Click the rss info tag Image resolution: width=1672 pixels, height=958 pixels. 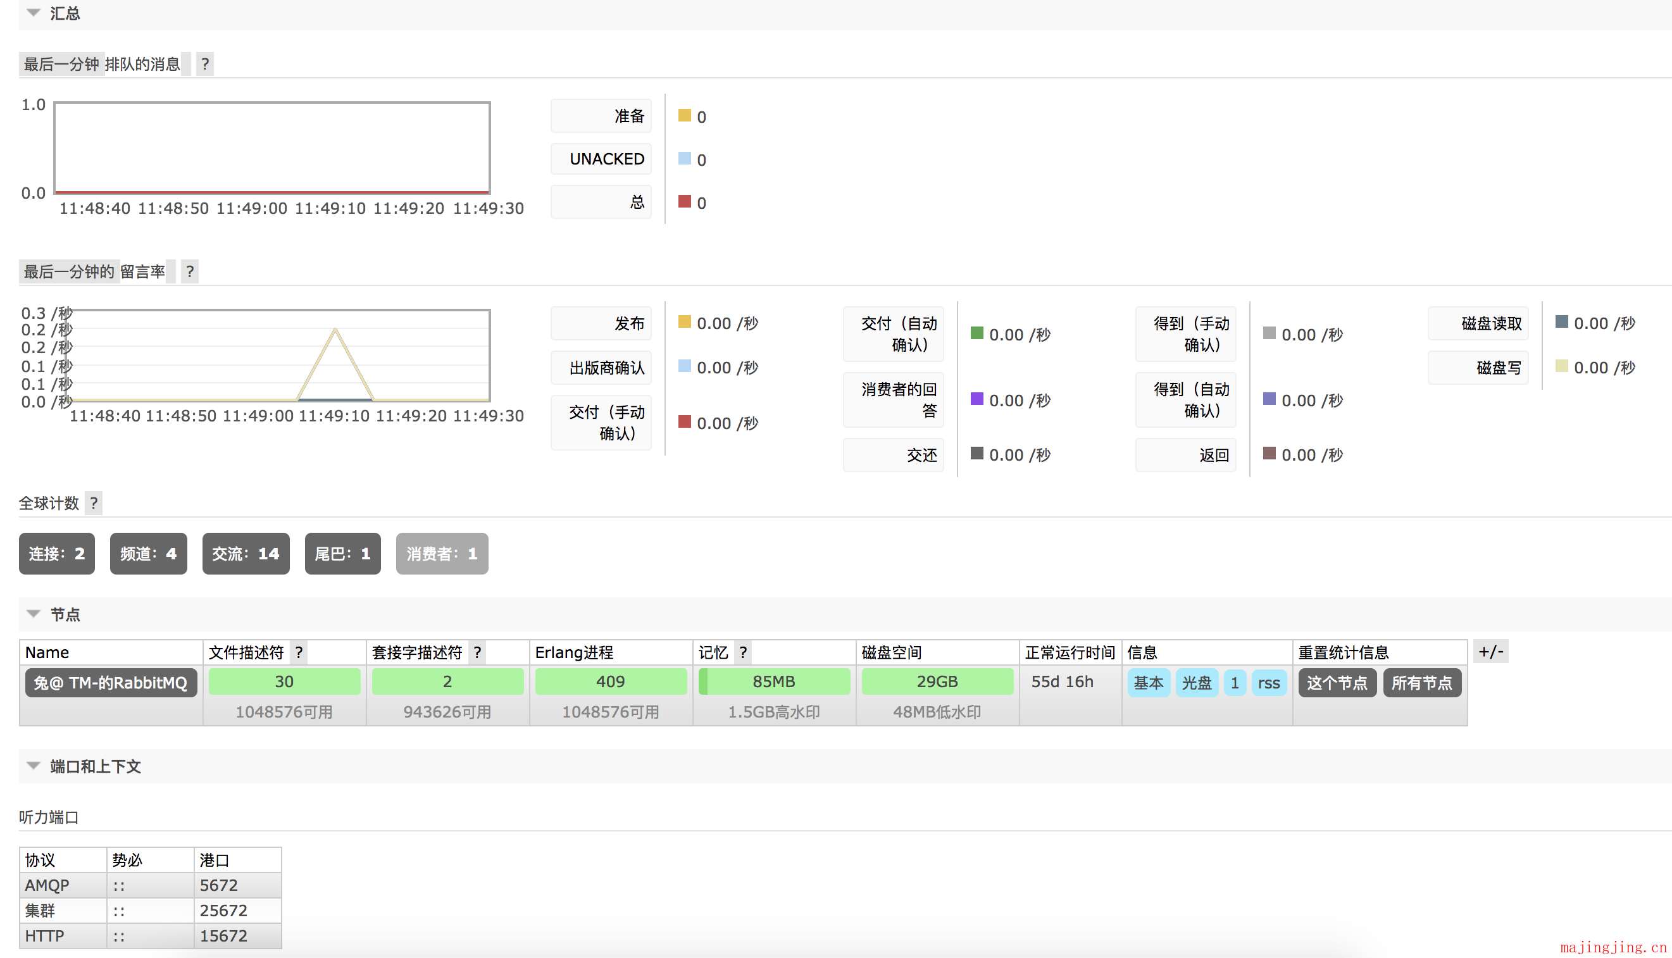(x=1269, y=683)
